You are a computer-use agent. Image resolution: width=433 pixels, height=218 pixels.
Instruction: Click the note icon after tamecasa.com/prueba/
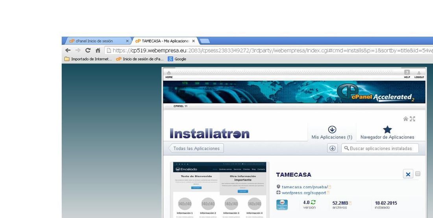point(329,187)
